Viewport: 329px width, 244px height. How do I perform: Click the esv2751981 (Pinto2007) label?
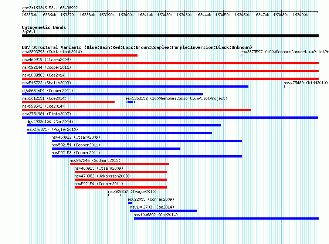point(47,114)
